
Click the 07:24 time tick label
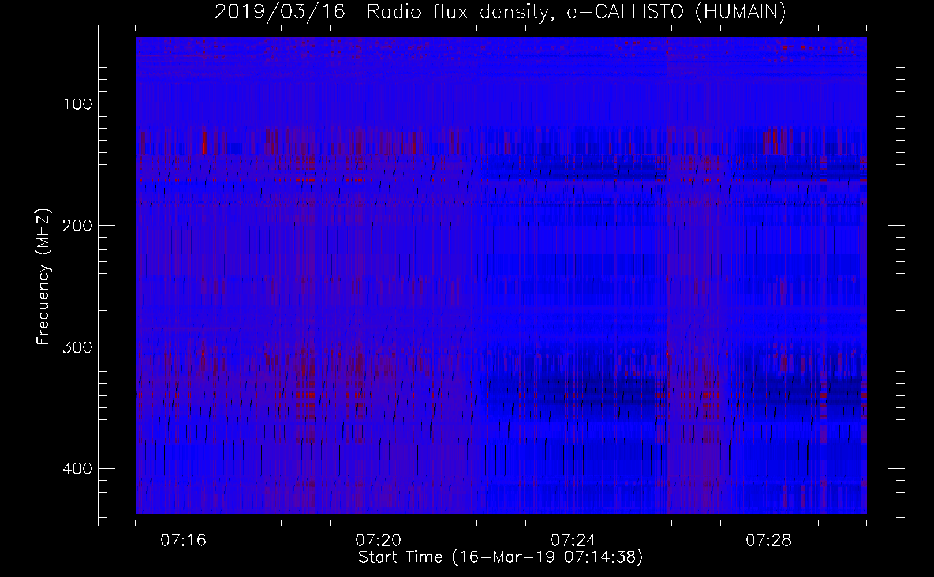[x=574, y=541]
